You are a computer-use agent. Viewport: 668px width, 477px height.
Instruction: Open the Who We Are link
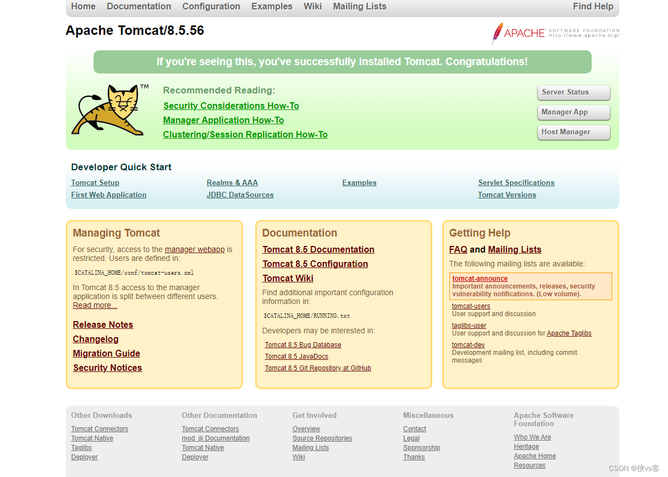532,437
